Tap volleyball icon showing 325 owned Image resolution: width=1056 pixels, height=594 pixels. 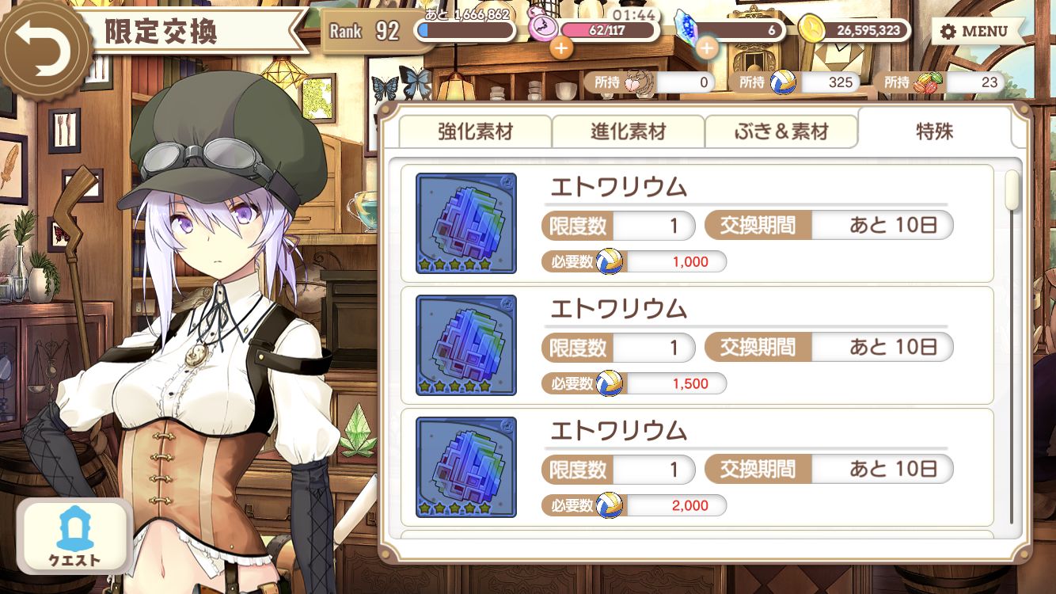click(x=784, y=82)
